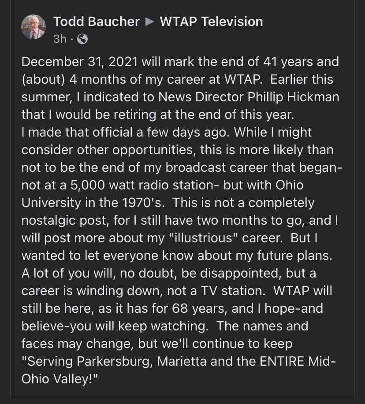Click the words Serving Parkersburg in the quote
Image resolution: width=365 pixels, height=404 pixels.
[x=87, y=361]
